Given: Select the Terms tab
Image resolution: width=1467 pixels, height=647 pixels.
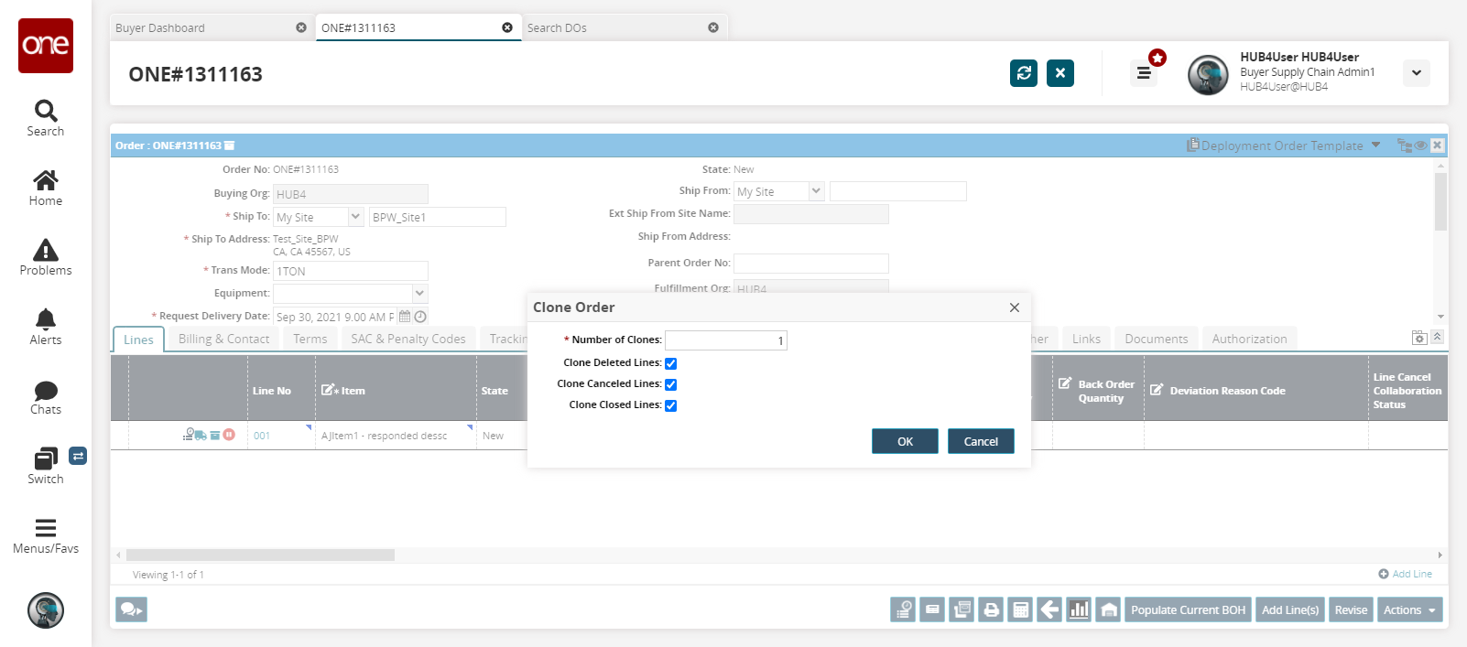Looking at the screenshot, I should click(x=310, y=339).
